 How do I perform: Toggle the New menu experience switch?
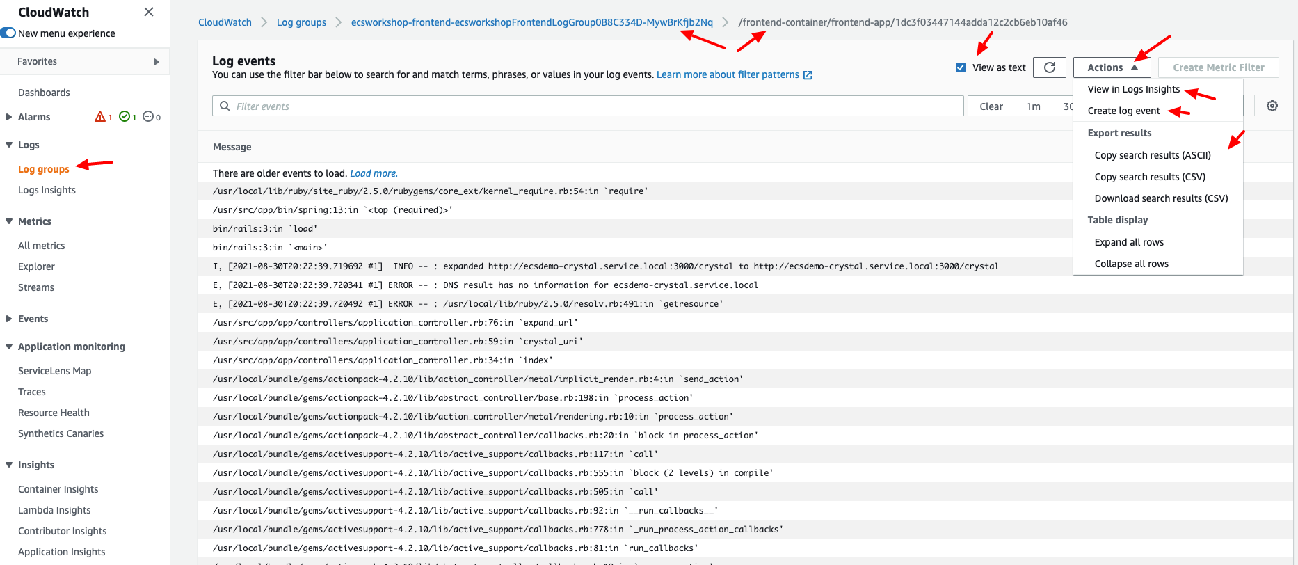tap(9, 33)
